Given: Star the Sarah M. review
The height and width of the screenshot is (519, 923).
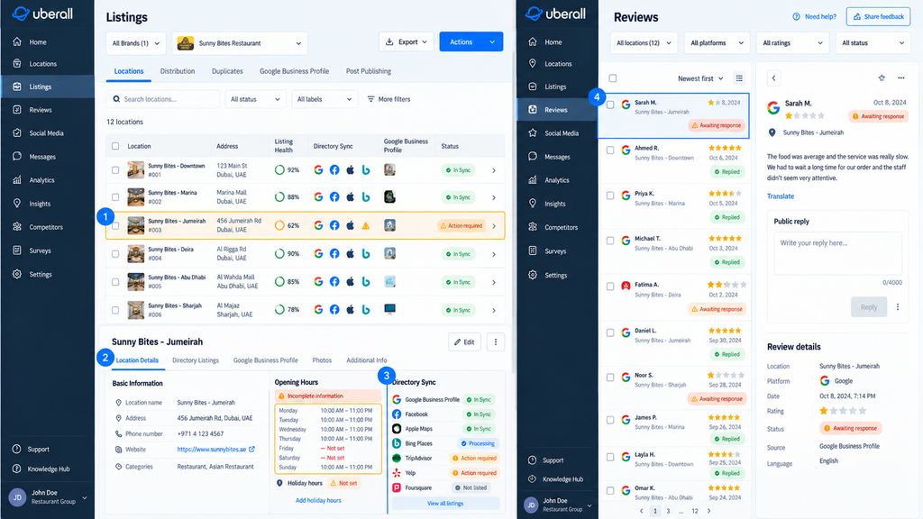Looking at the screenshot, I should click(882, 78).
